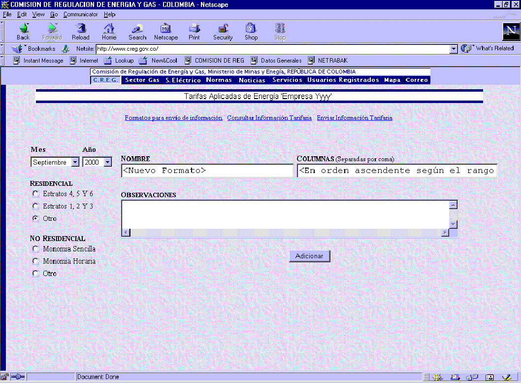Open the Security padlock icon
Image resolution: width=521 pixels, height=383 pixels.
223,31
